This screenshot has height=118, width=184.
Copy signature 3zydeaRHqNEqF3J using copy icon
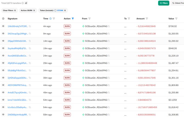click(x=30, y=48)
